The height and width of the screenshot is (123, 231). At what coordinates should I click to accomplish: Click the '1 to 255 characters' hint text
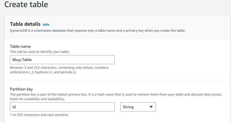point(35,115)
